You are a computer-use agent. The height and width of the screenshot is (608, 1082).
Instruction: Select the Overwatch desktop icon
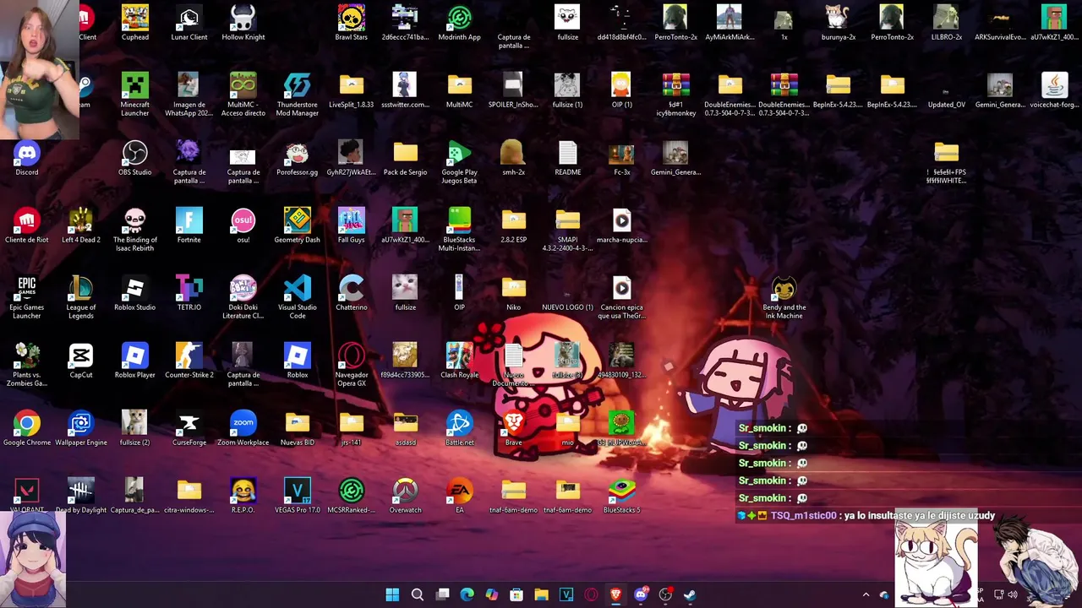pos(406,496)
